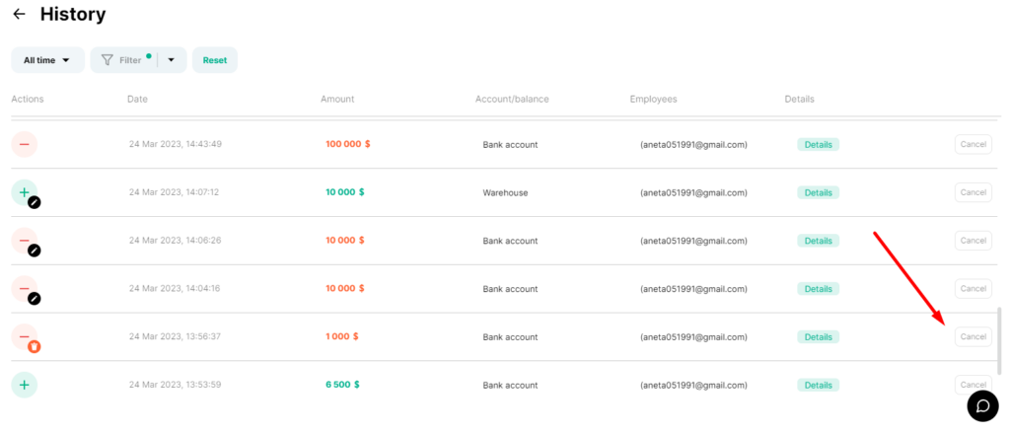Viewport: 1010px width, 433px height.
Task: Click the 100 000 $ amount
Action: pyautogui.click(x=348, y=144)
